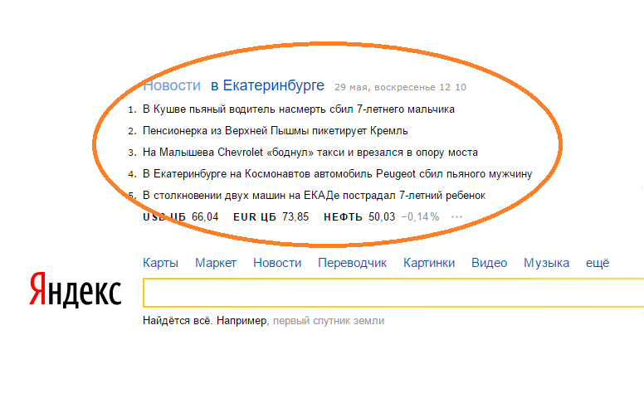Open news about ЕКАД collision
The image size is (644, 398).
[x=314, y=196]
